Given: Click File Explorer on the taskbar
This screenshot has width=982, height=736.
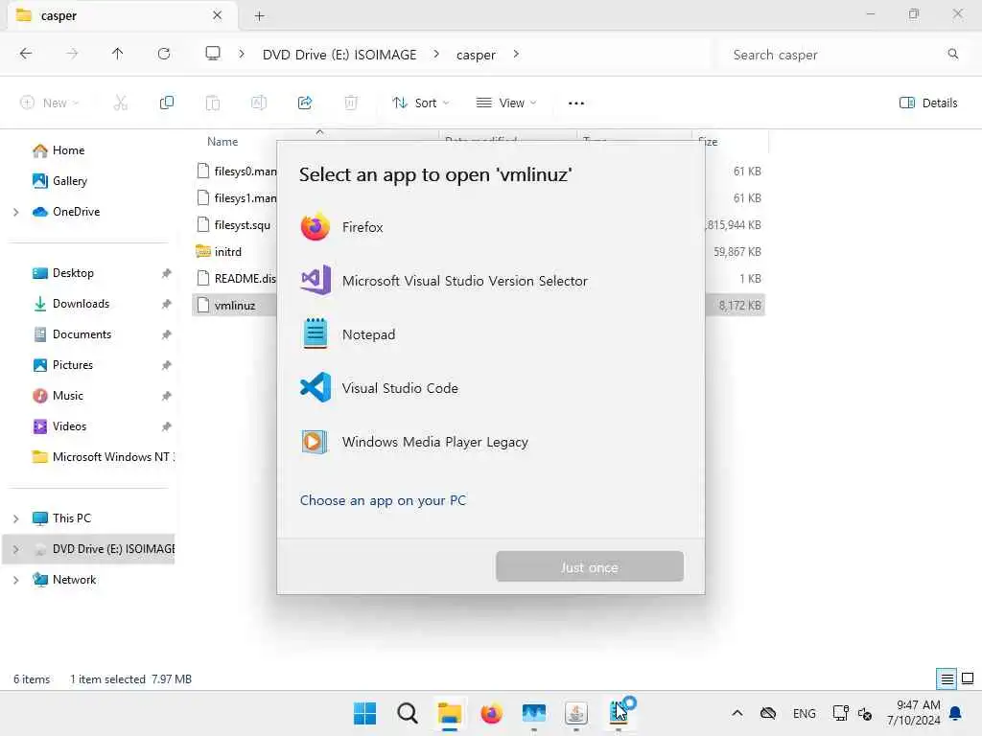Looking at the screenshot, I should click(x=450, y=713).
